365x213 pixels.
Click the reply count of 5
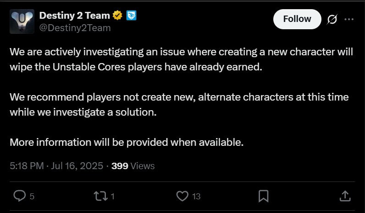tap(32, 197)
